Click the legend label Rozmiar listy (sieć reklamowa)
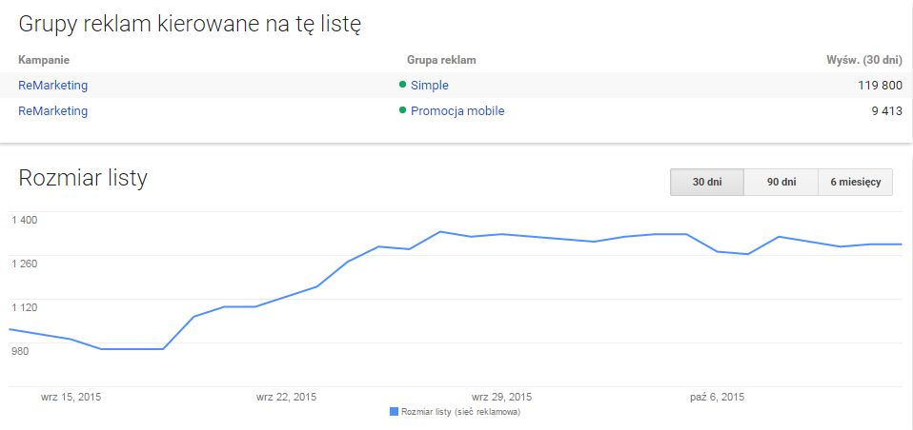The image size is (913, 430). [461, 412]
